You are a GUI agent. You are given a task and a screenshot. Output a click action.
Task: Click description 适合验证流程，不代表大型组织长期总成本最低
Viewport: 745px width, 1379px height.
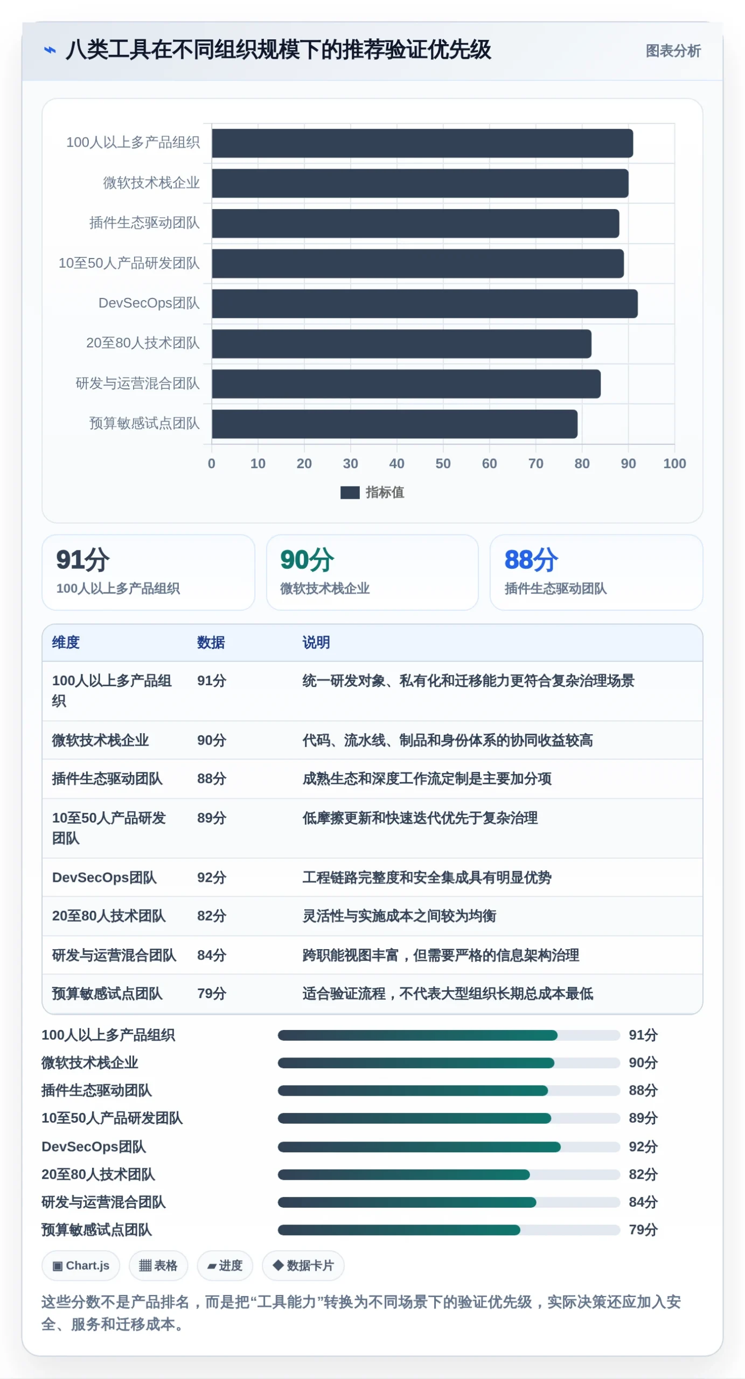coord(448,994)
